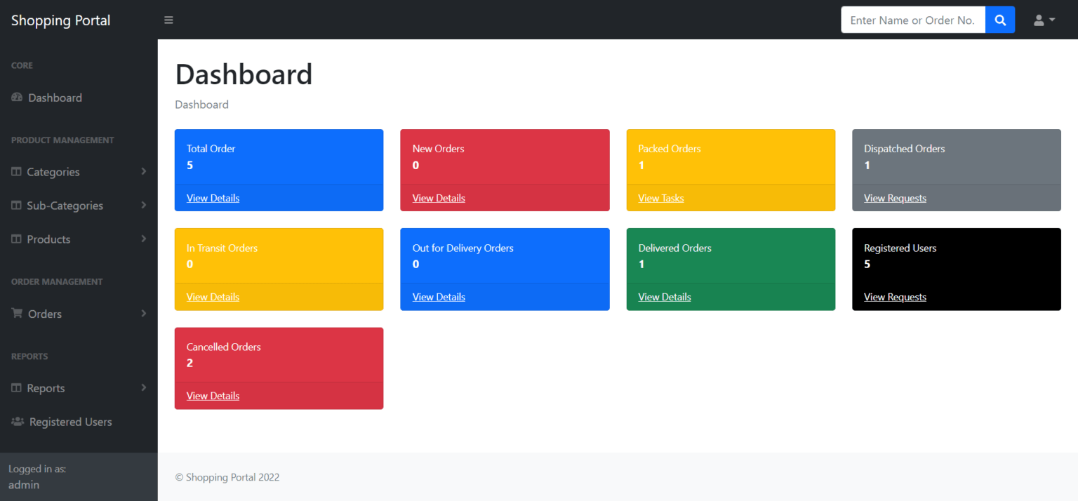The width and height of the screenshot is (1078, 501).
Task: Click the Reports table icon in sidebar
Action: 16,388
